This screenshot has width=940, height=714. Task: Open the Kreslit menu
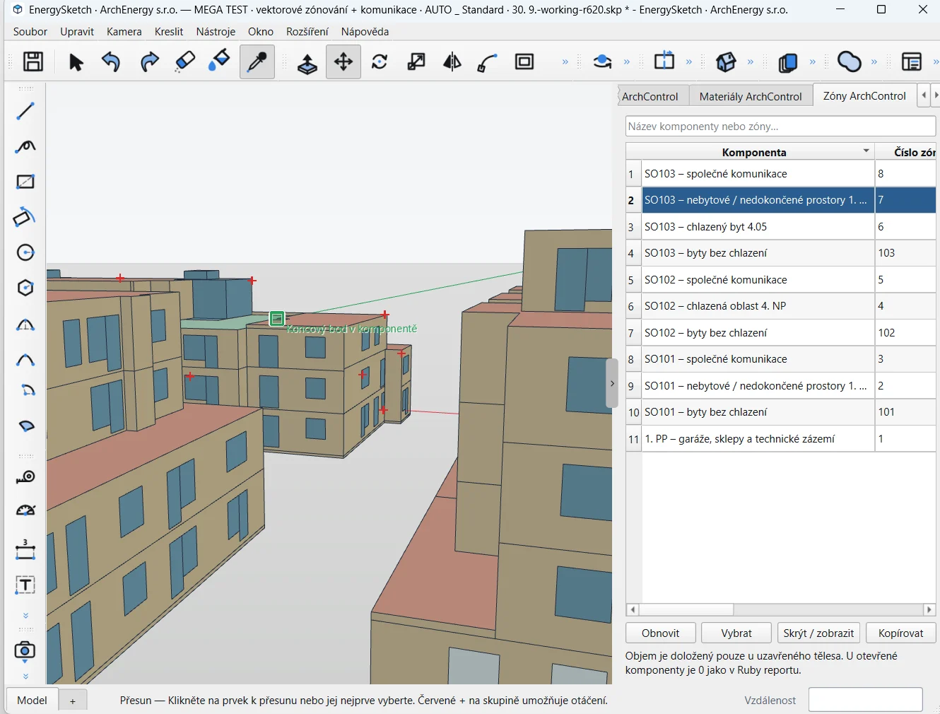[169, 32]
